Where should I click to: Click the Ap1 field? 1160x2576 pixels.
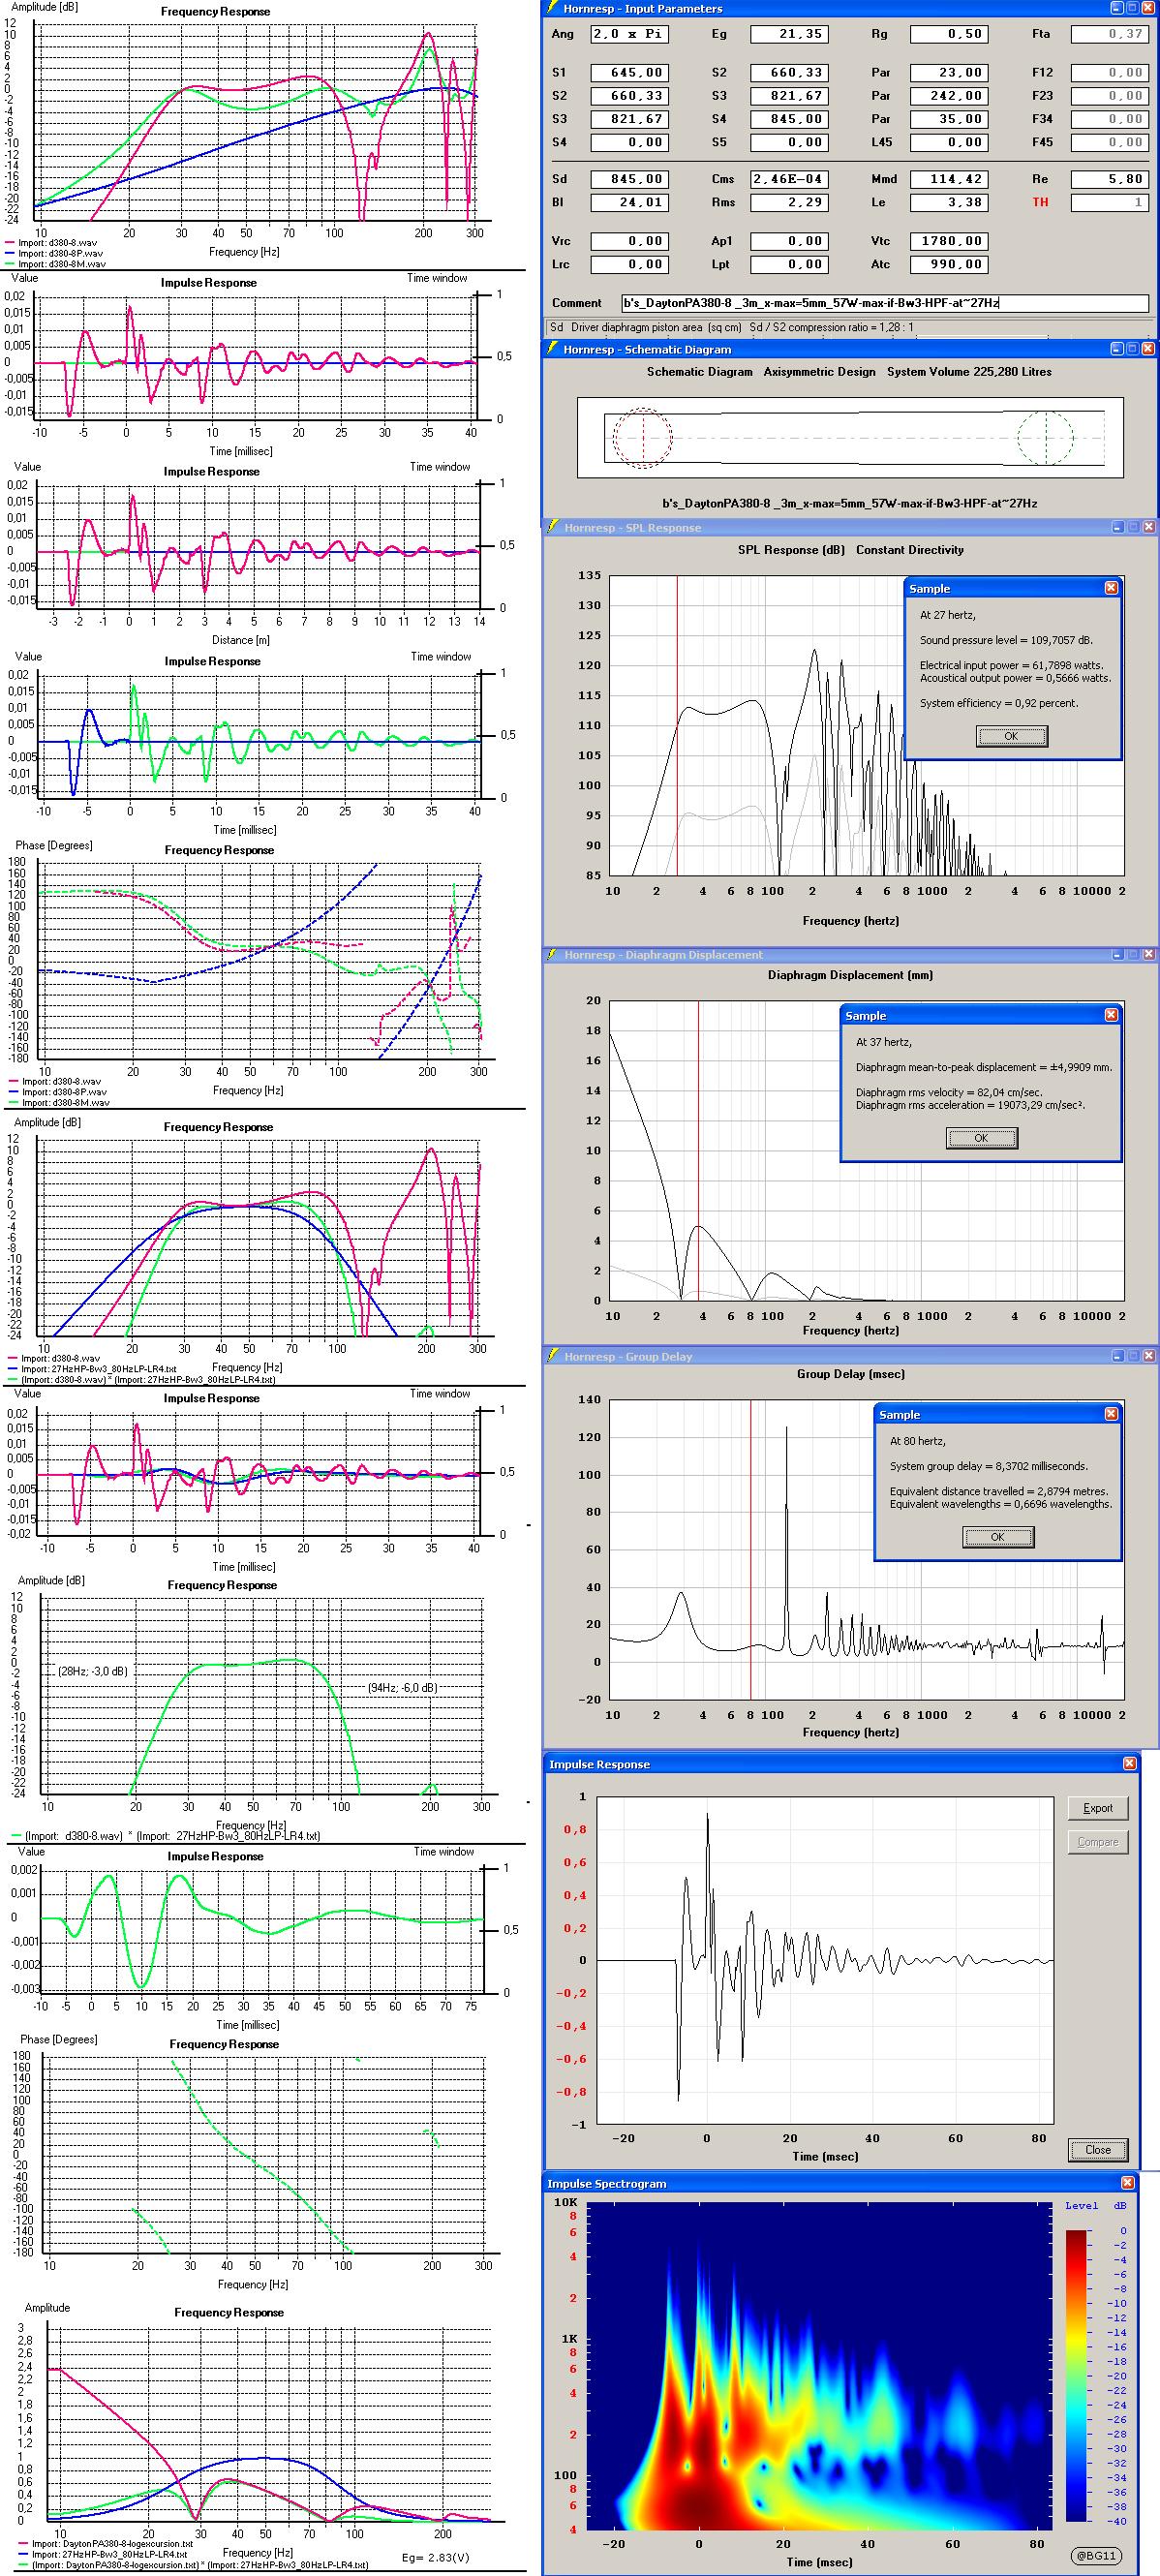[789, 242]
